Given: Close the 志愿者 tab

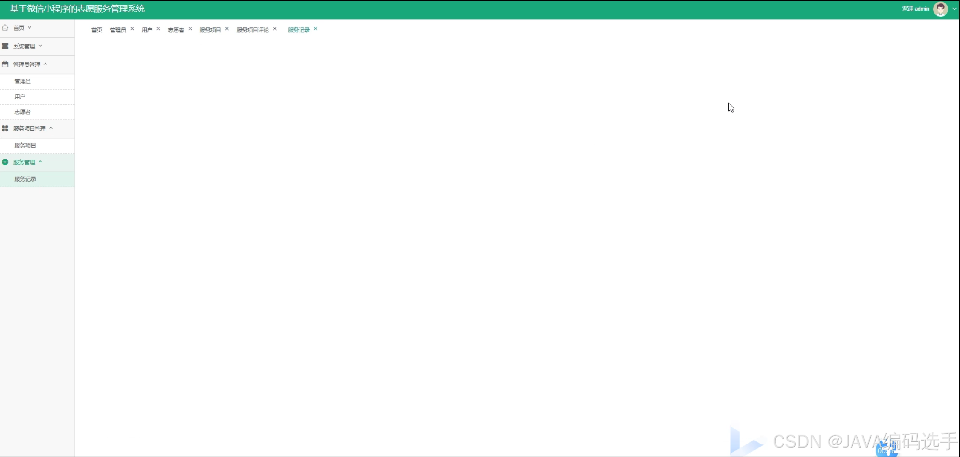Looking at the screenshot, I should pyautogui.click(x=190, y=29).
